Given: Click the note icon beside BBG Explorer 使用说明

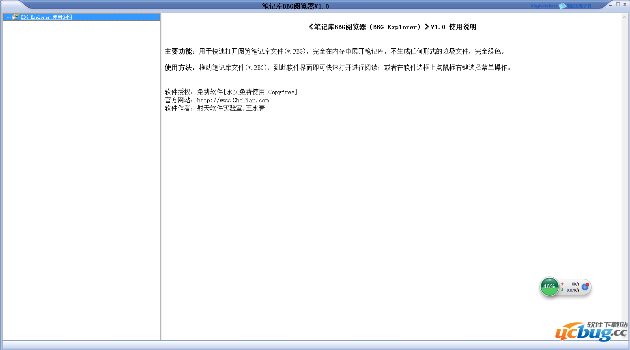Looking at the screenshot, I should point(15,17).
